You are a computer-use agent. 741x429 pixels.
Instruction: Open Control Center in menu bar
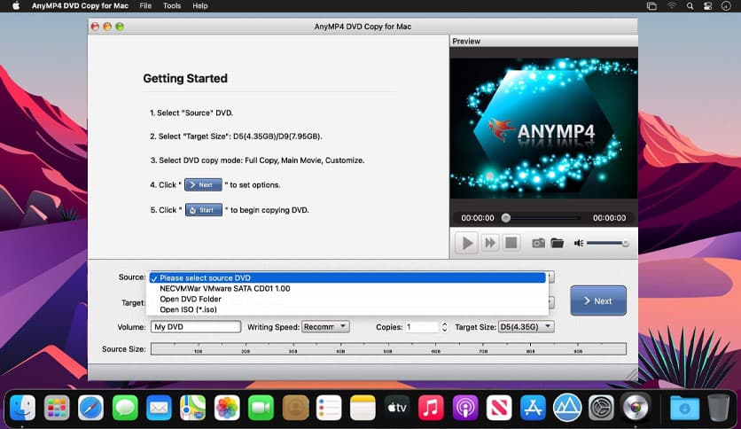pyautogui.click(x=708, y=5)
